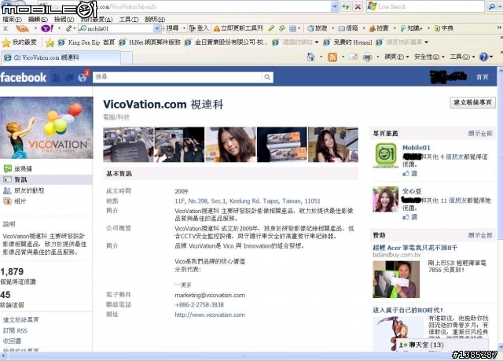This screenshot has width=503, height=361.
Task: Open the 檢視(V) menu
Action: click(64, 20)
